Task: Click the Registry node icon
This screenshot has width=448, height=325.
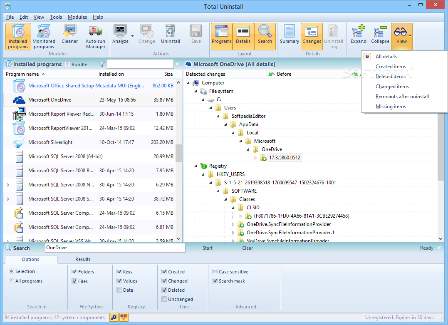Action: click(203, 166)
